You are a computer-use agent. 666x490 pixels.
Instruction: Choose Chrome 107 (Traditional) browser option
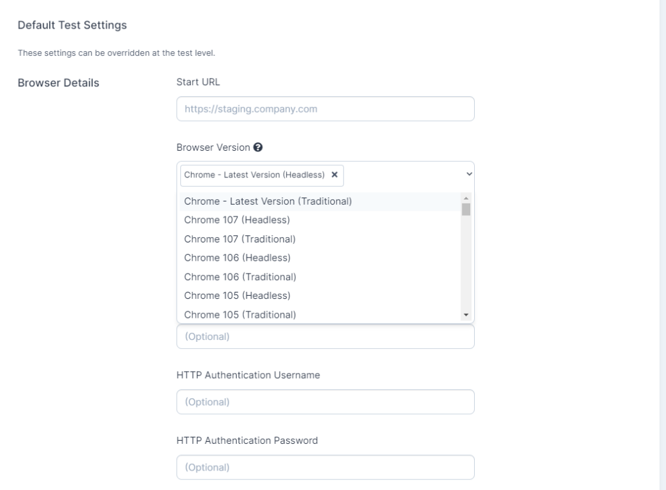pos(241,239)
